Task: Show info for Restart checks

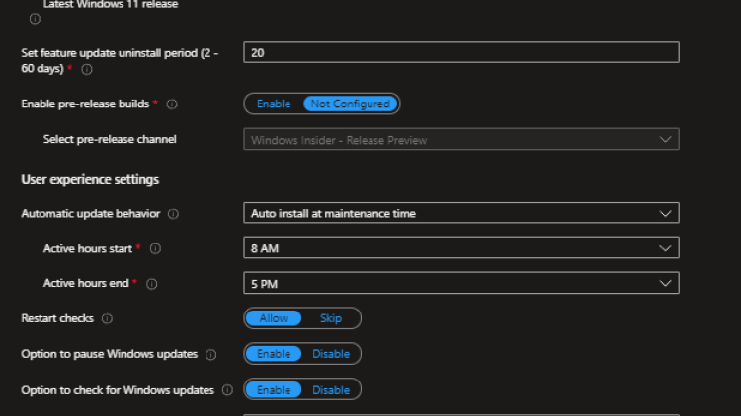Action: 107,319
